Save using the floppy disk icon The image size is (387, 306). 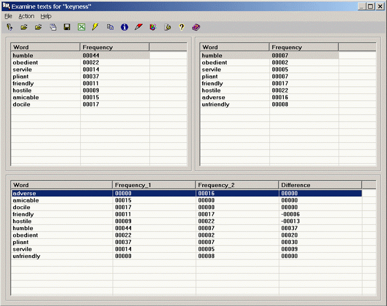[x=67, y=27]
